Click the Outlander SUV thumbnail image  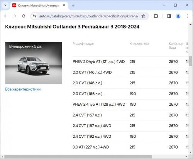pos(33,63)
